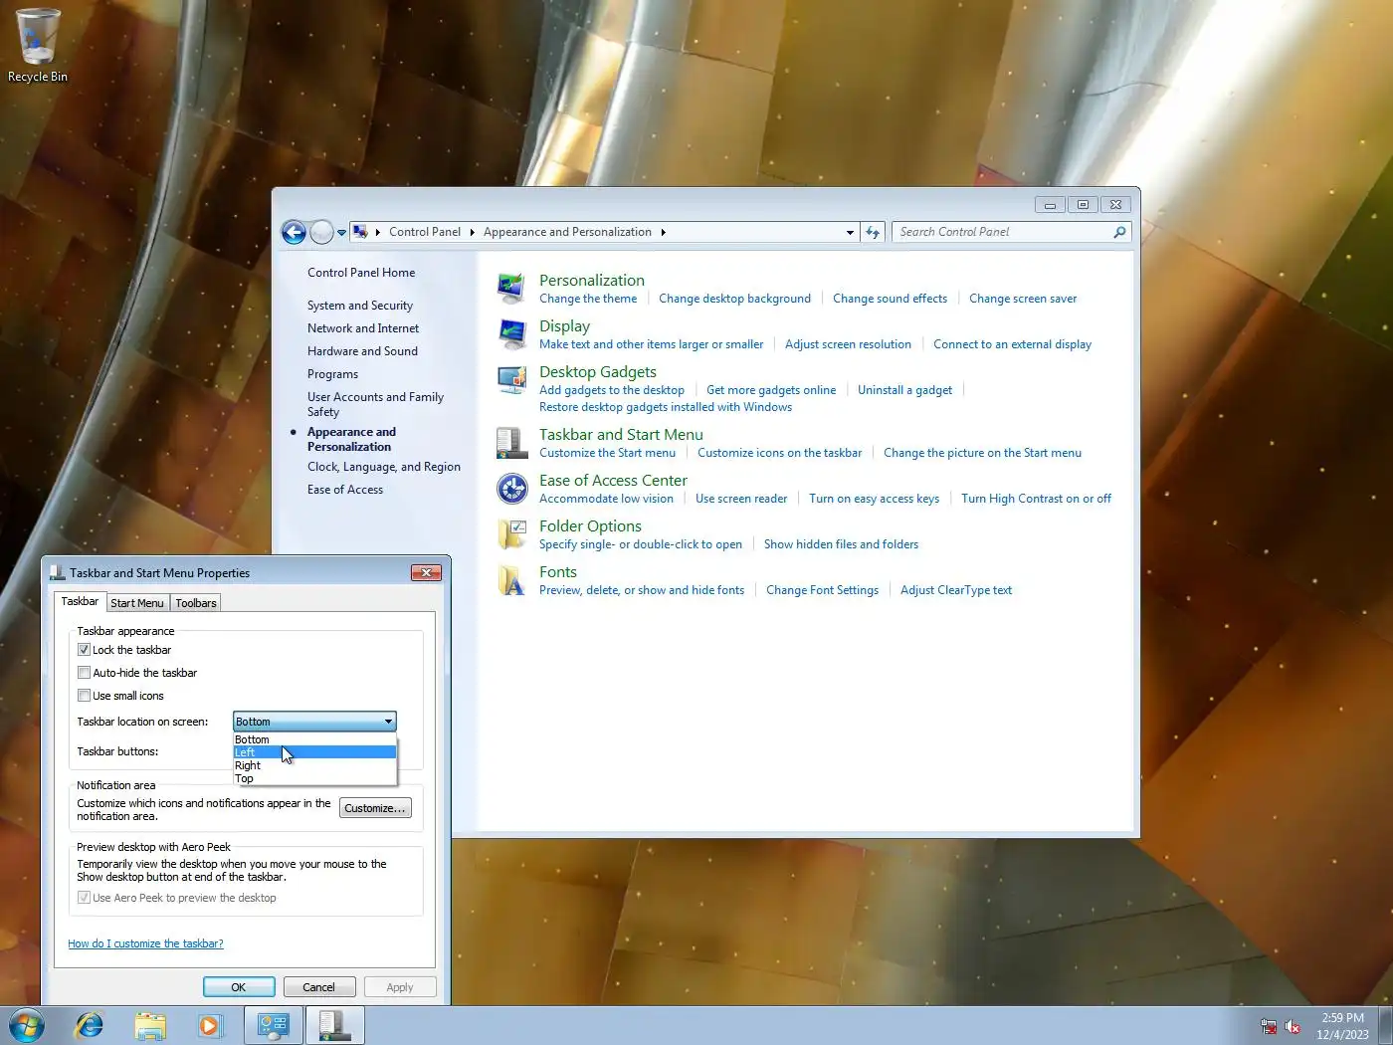Click Uninstall a gadget link

point(904,390)
